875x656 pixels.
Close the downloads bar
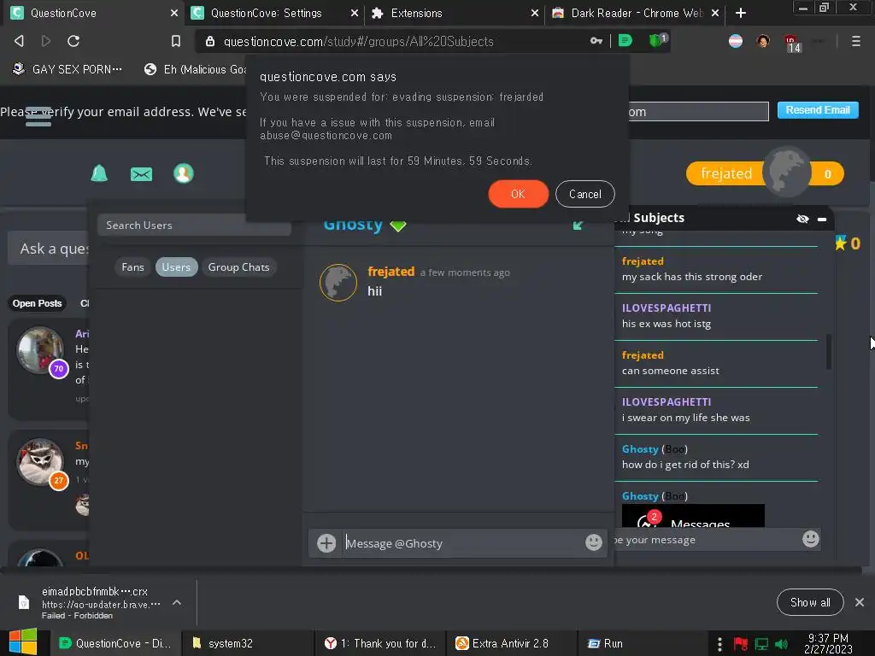(x=860, y=602)
